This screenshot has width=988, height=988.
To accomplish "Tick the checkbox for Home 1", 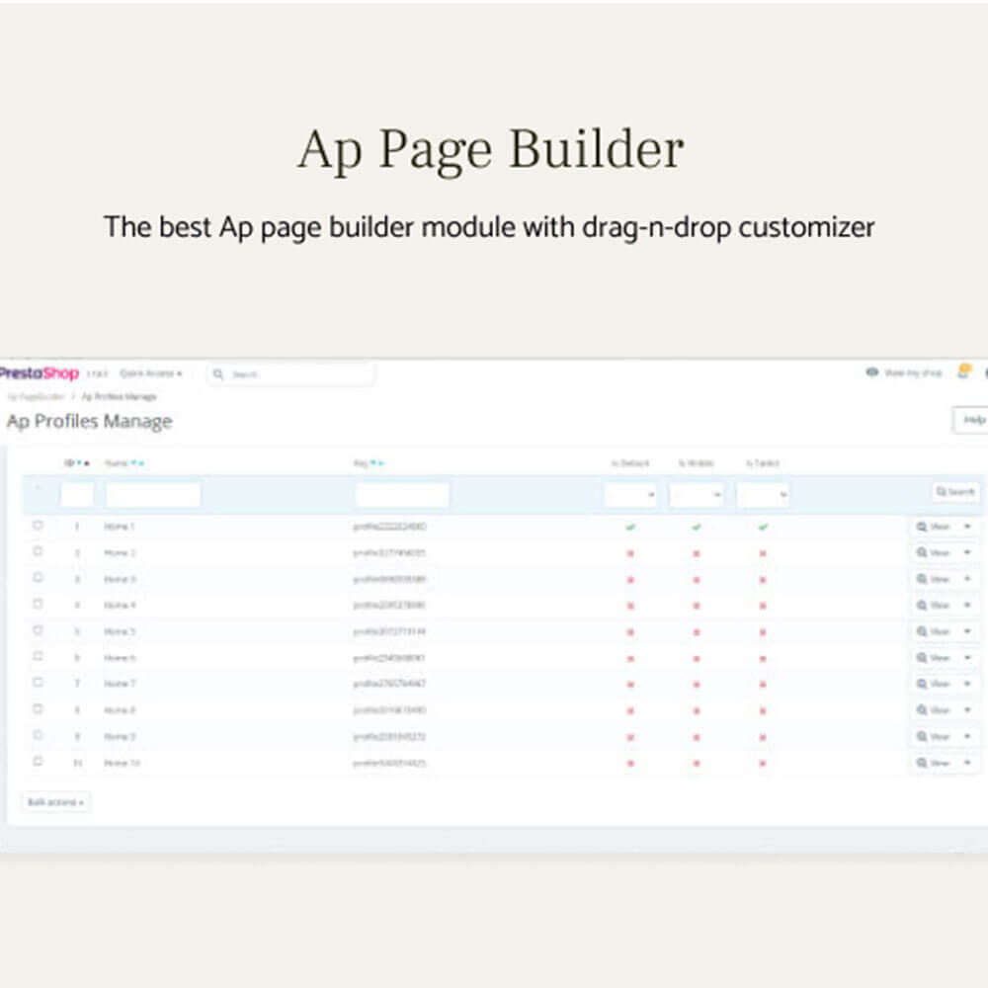I will [38, 525].
